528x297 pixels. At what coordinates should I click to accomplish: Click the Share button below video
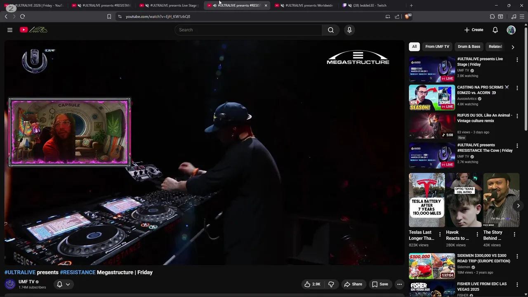[353, 284]
